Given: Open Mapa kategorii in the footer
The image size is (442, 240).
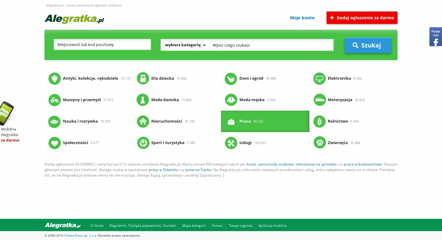Looking at the screenshot, I should [194, 226].
